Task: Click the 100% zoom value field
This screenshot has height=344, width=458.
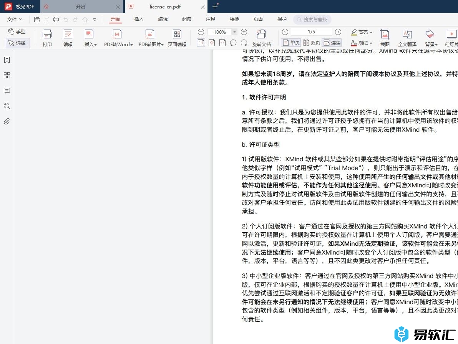Action: point(220,32)
